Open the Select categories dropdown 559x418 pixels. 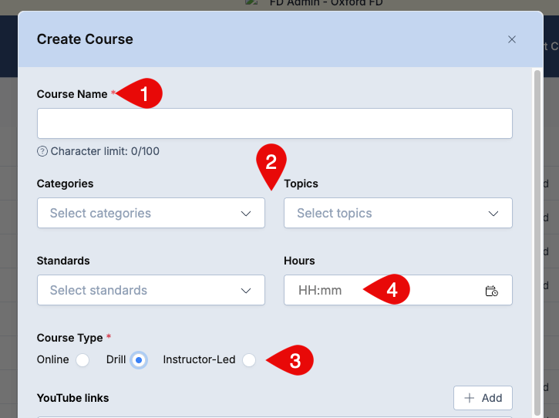[151, 213]
